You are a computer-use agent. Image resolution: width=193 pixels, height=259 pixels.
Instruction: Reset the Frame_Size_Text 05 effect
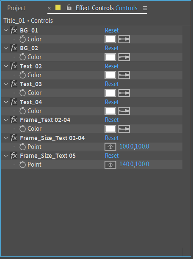[112, 156]
